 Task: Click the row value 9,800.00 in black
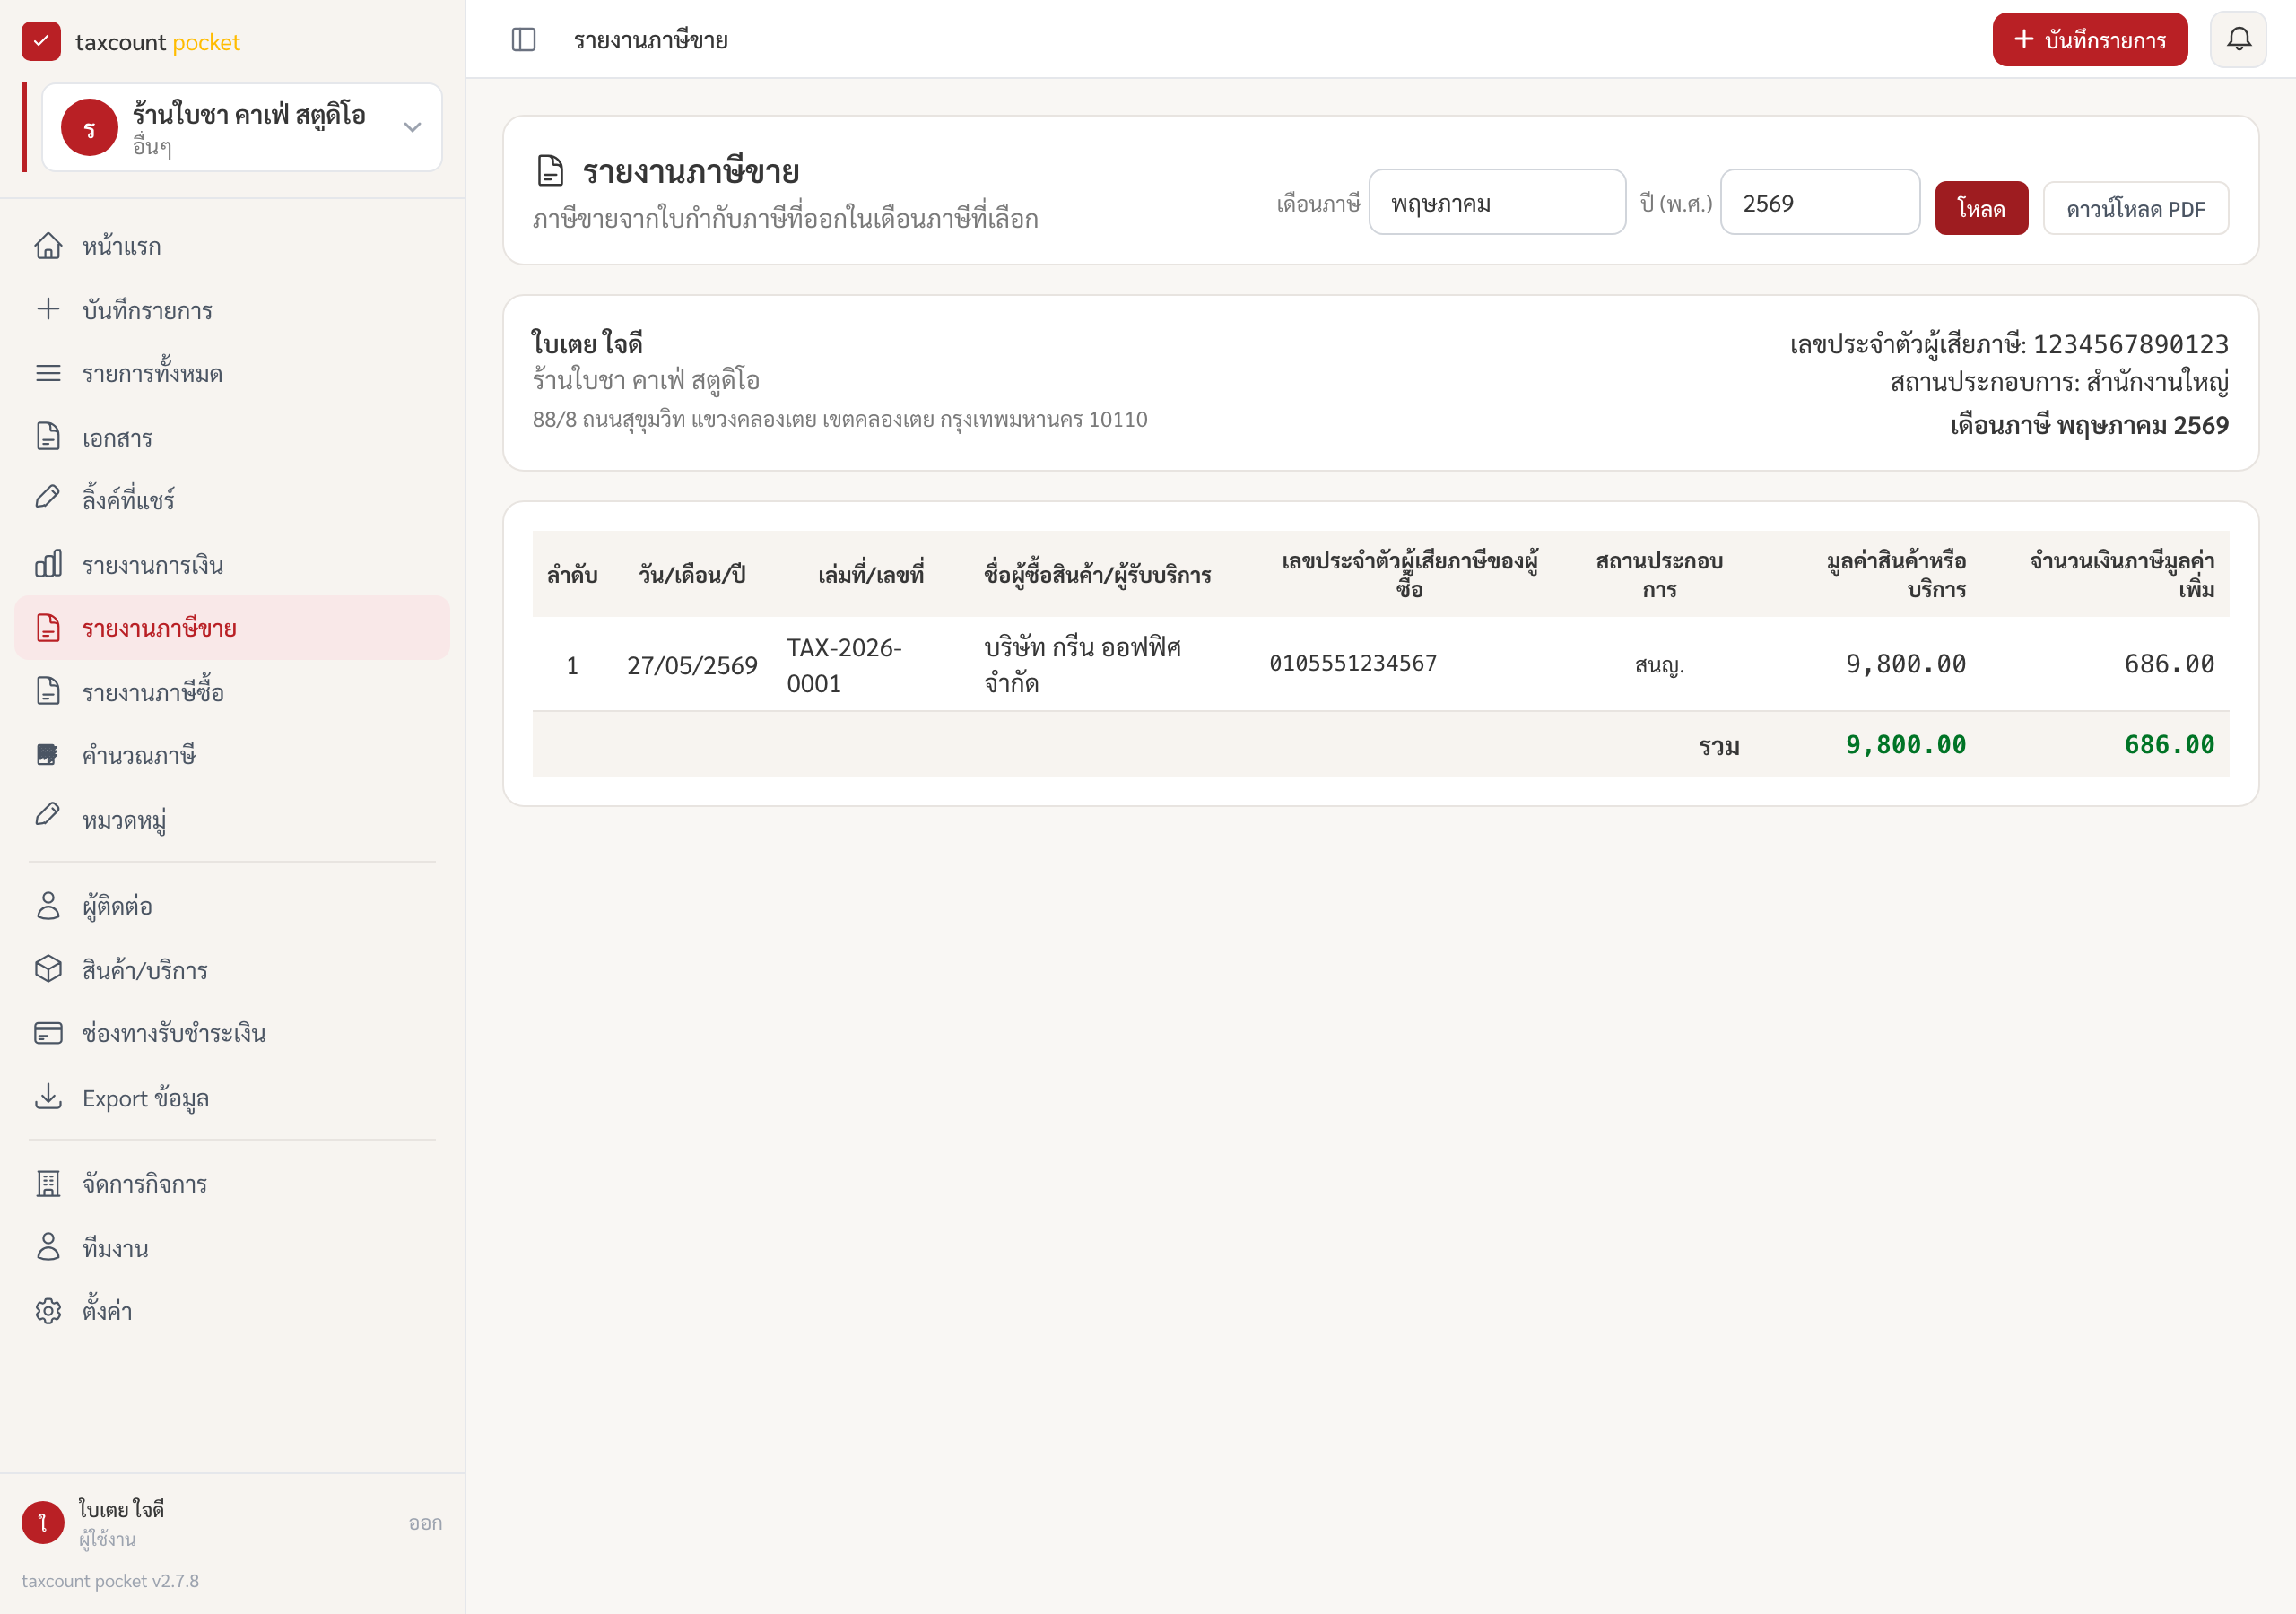[1906, 665]
